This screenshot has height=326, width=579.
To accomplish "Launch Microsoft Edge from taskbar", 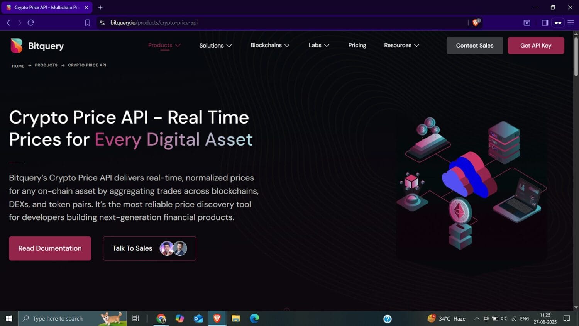I will click(x=254, y=318).
